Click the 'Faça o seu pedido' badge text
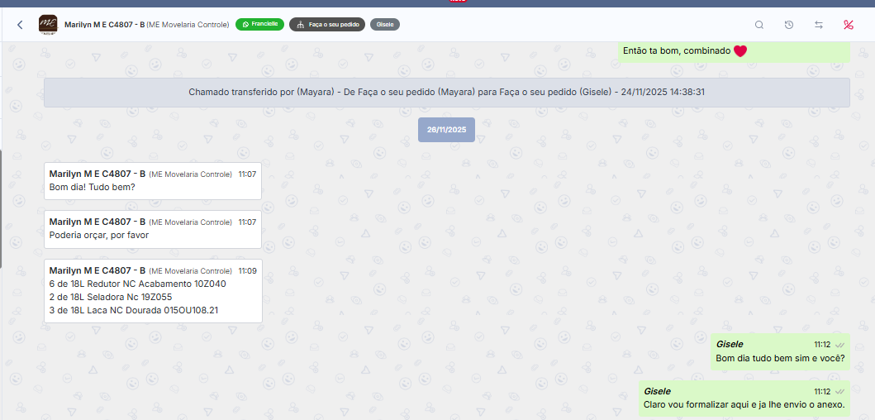Image resolution: width=875 pixels, height=420 pixels. [333, 25]
